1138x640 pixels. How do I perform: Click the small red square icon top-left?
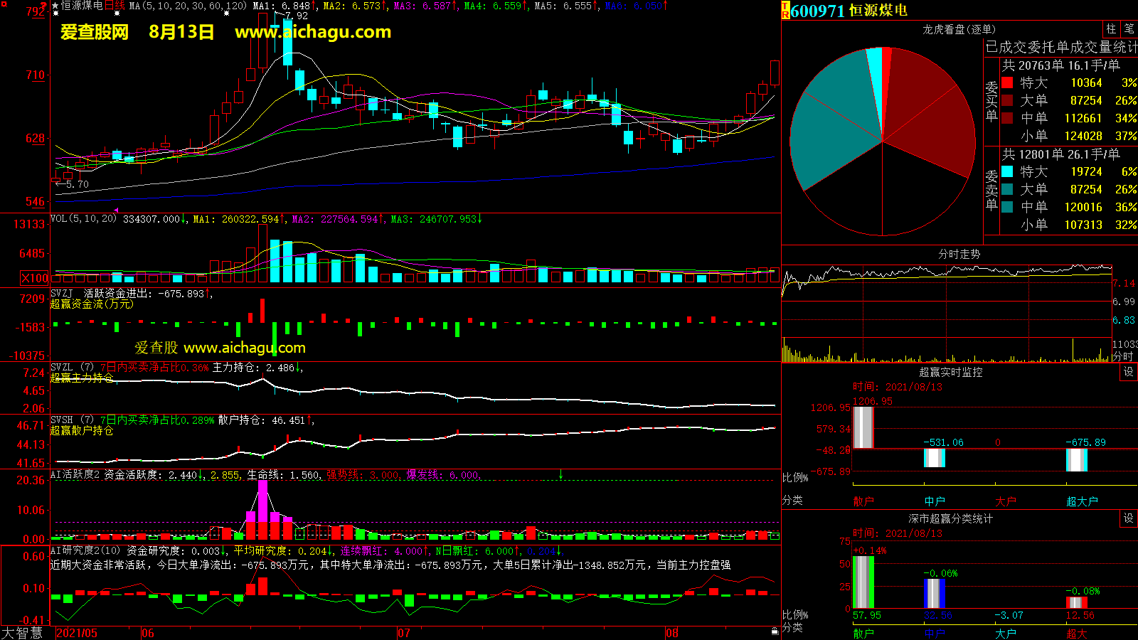pos(4,4)
